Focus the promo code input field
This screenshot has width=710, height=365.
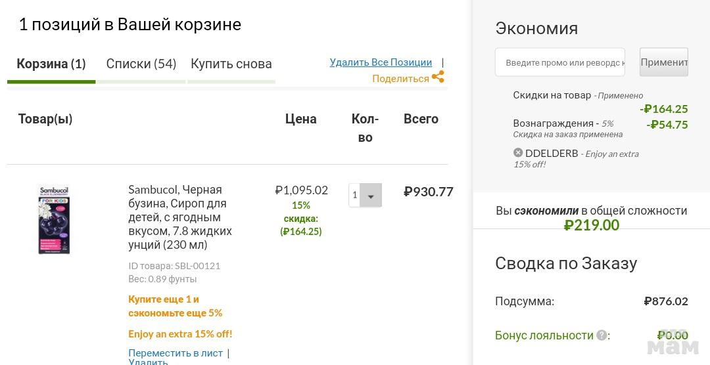pos(560,62)
